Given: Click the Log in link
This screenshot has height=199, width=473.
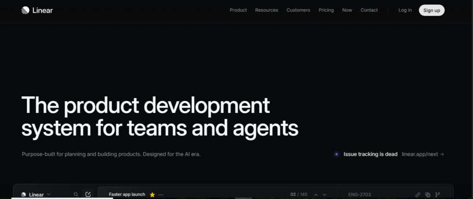Looking at the screenshot, I should (405, 10).
